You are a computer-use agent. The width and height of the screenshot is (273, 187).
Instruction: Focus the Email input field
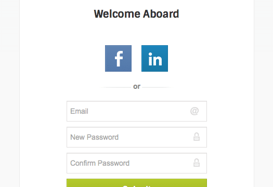(137, 111)
